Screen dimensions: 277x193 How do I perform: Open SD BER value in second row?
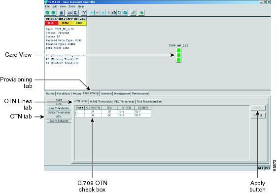pos(142,115)
